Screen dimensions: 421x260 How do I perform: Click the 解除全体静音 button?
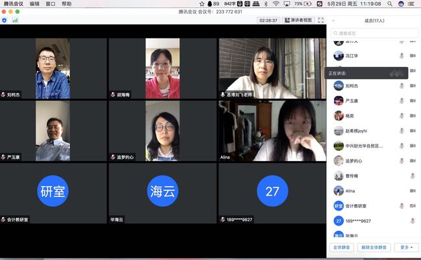(x=375, y=248)
